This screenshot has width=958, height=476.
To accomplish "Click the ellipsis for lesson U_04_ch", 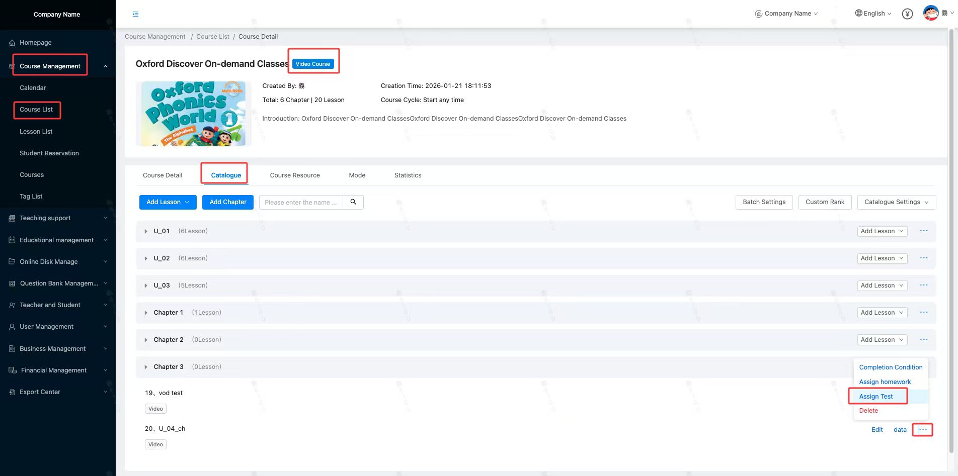I will [923, 430].
